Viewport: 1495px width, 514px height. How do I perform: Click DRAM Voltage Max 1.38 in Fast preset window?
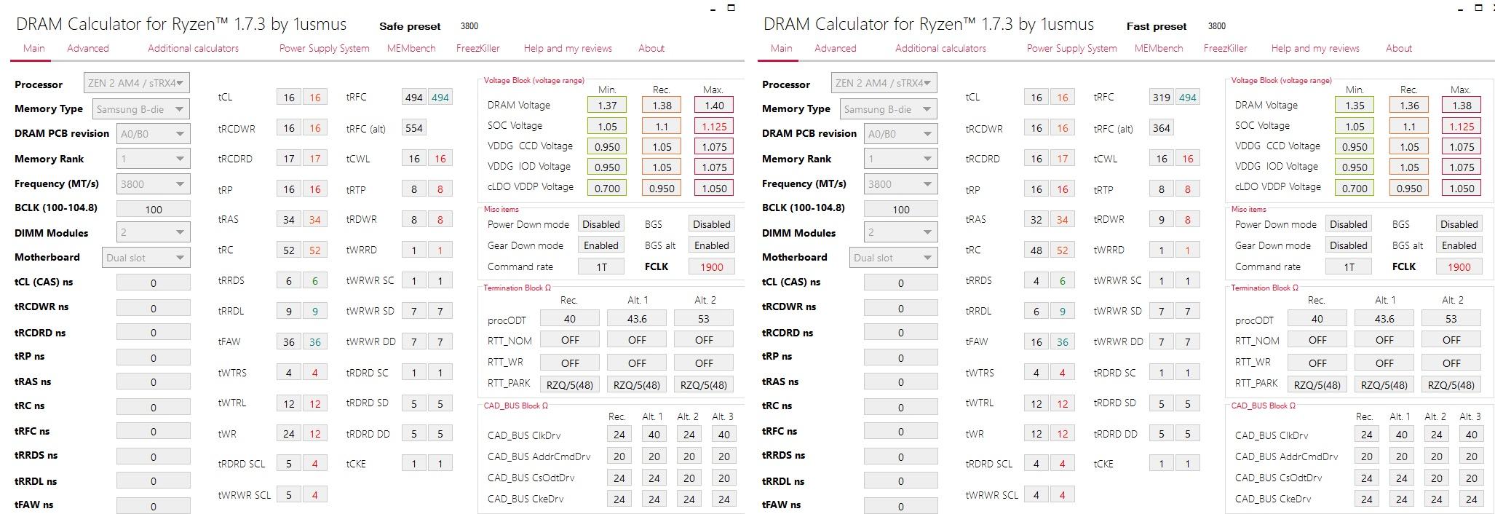pos(1462,106)
